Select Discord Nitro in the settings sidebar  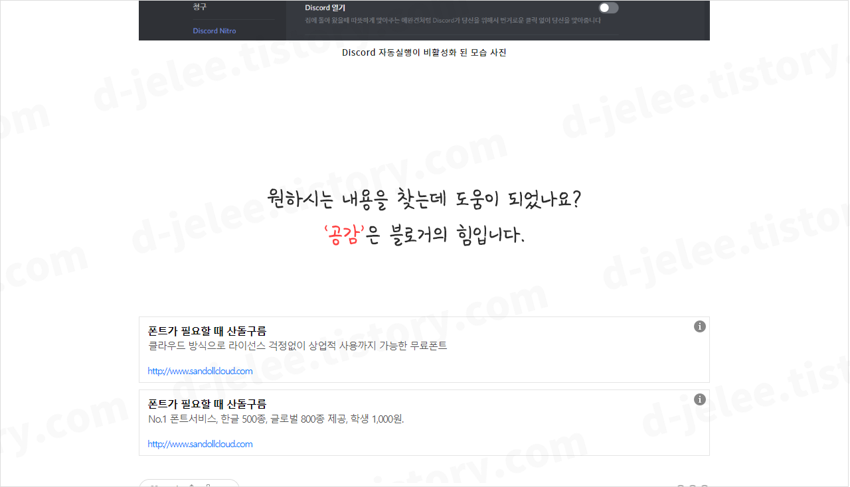tap(214, 31)
